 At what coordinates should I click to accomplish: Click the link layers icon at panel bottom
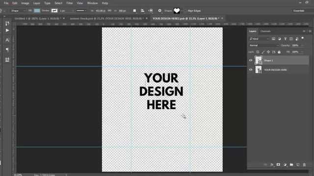265,165
